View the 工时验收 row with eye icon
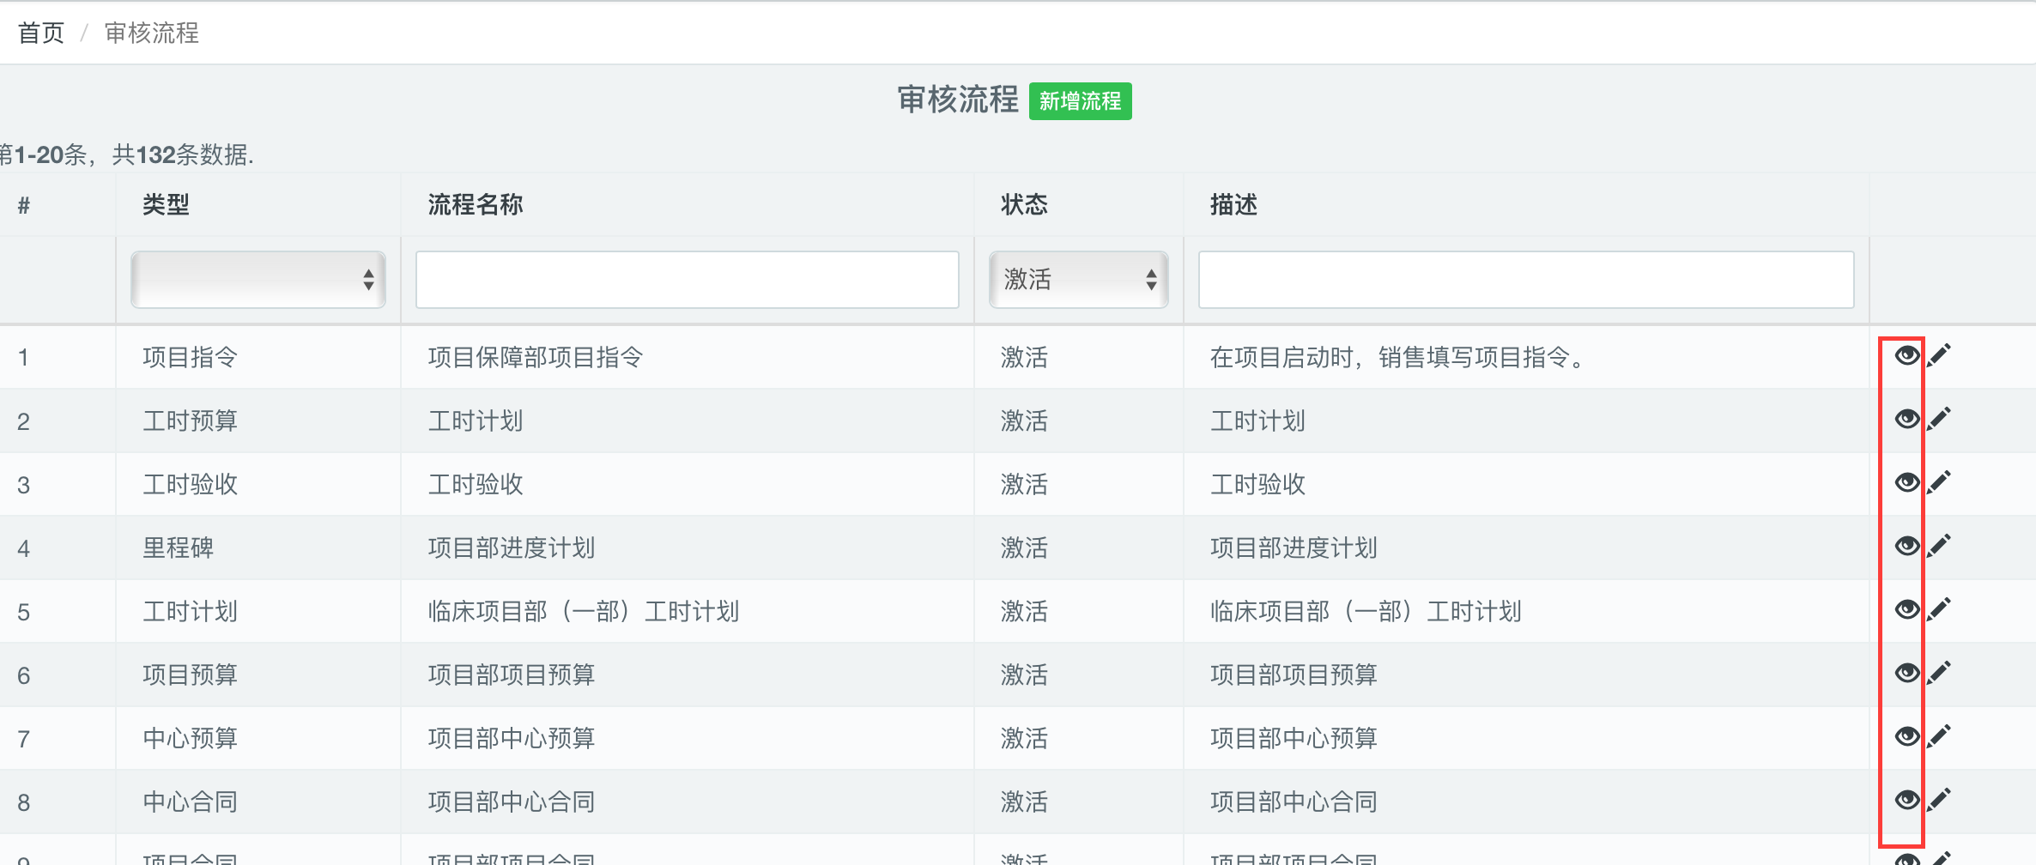Viewport: 2036px width, 865px height. [1906, 482]
